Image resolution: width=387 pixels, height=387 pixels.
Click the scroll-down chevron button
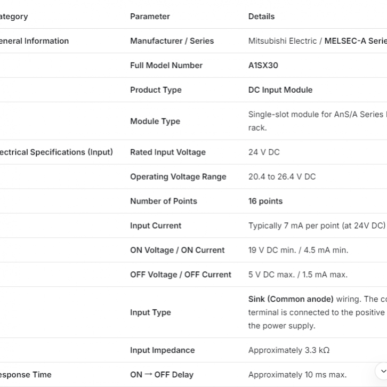click(382, 371)
